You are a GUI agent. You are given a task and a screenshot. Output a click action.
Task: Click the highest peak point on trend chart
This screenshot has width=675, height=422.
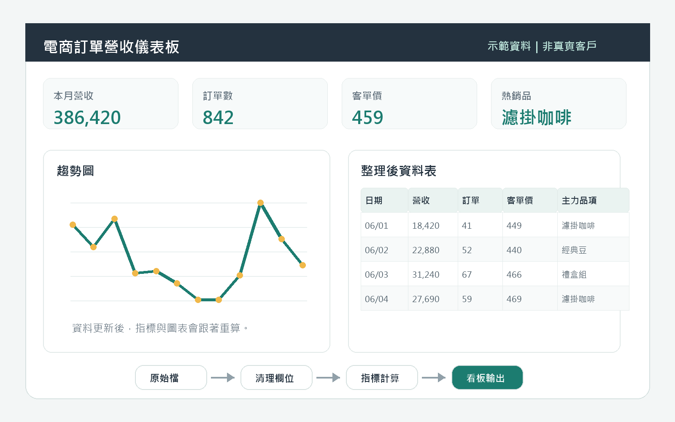tap(261, 203)
